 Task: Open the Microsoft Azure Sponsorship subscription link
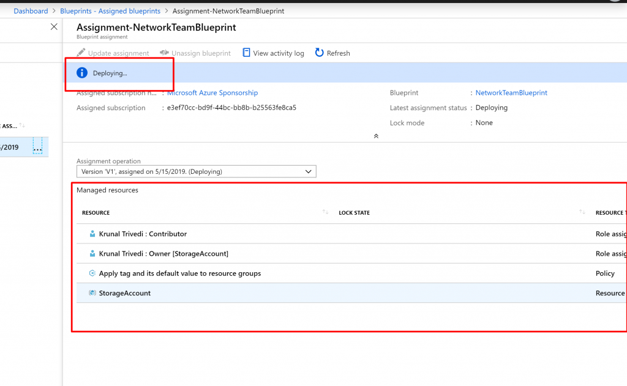(x=212, y=93)
